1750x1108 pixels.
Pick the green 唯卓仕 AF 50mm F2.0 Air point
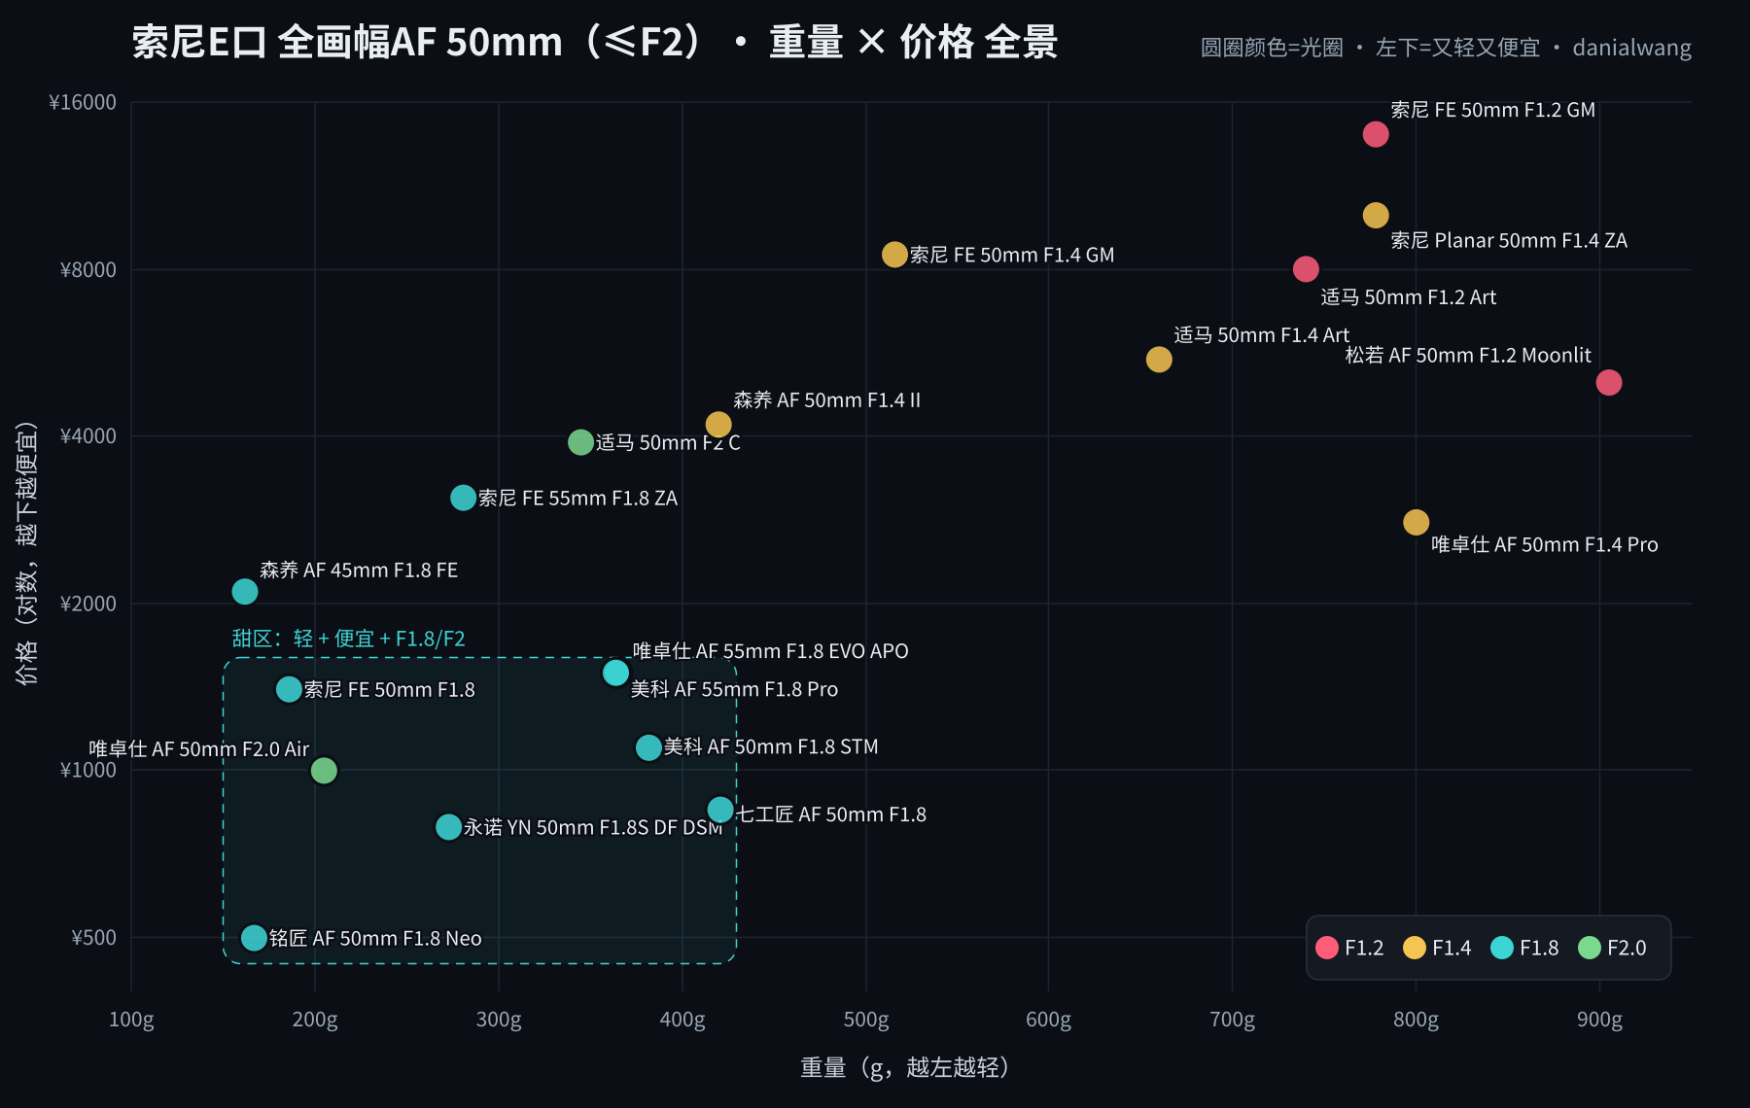pyautogui.click(x=324, y=771)
